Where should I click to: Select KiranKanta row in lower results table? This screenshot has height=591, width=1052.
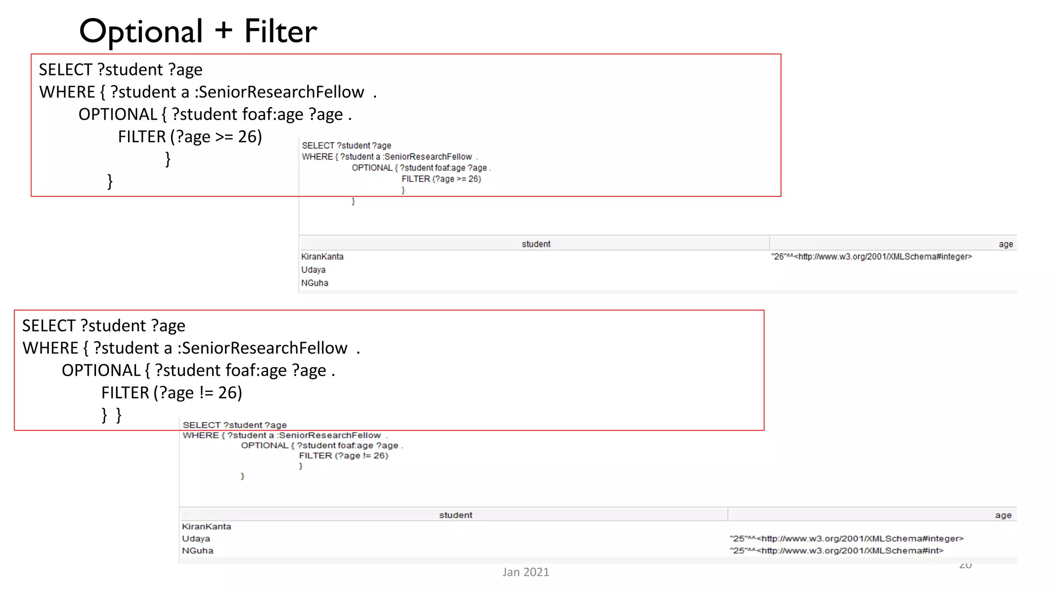click(598, 527)
